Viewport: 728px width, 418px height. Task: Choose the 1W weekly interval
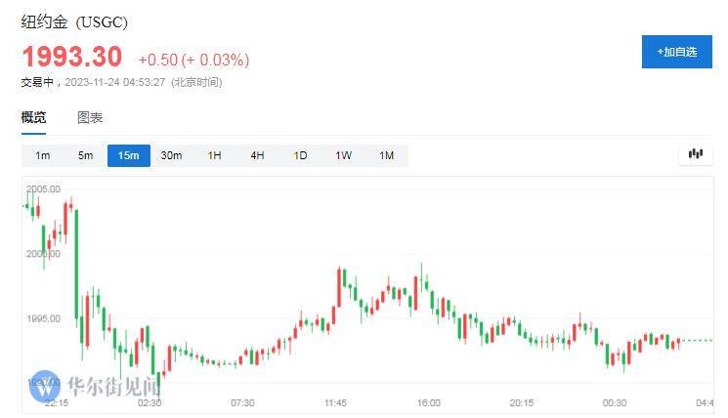[x=344, y=155]
